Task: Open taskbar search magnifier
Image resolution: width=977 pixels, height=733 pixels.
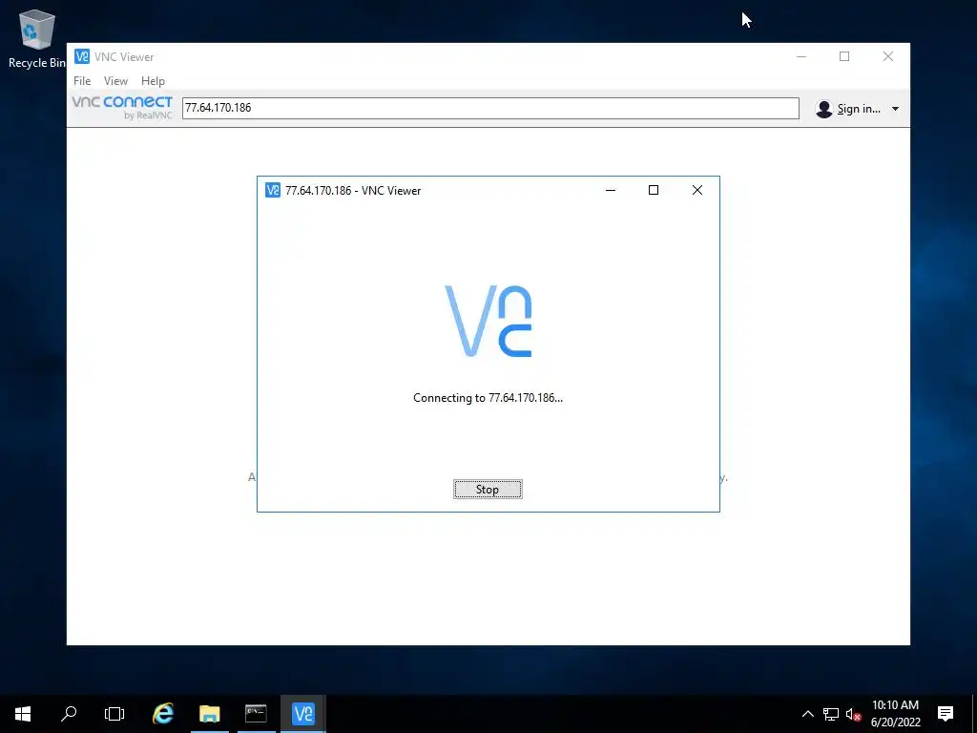Action: (x=69, y=714)
